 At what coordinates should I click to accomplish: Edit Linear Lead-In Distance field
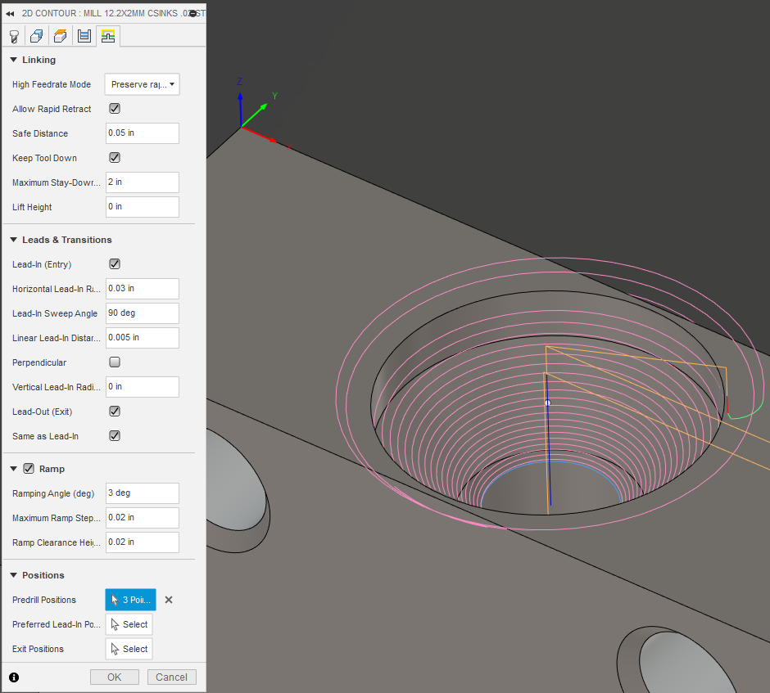pos(143,337)
